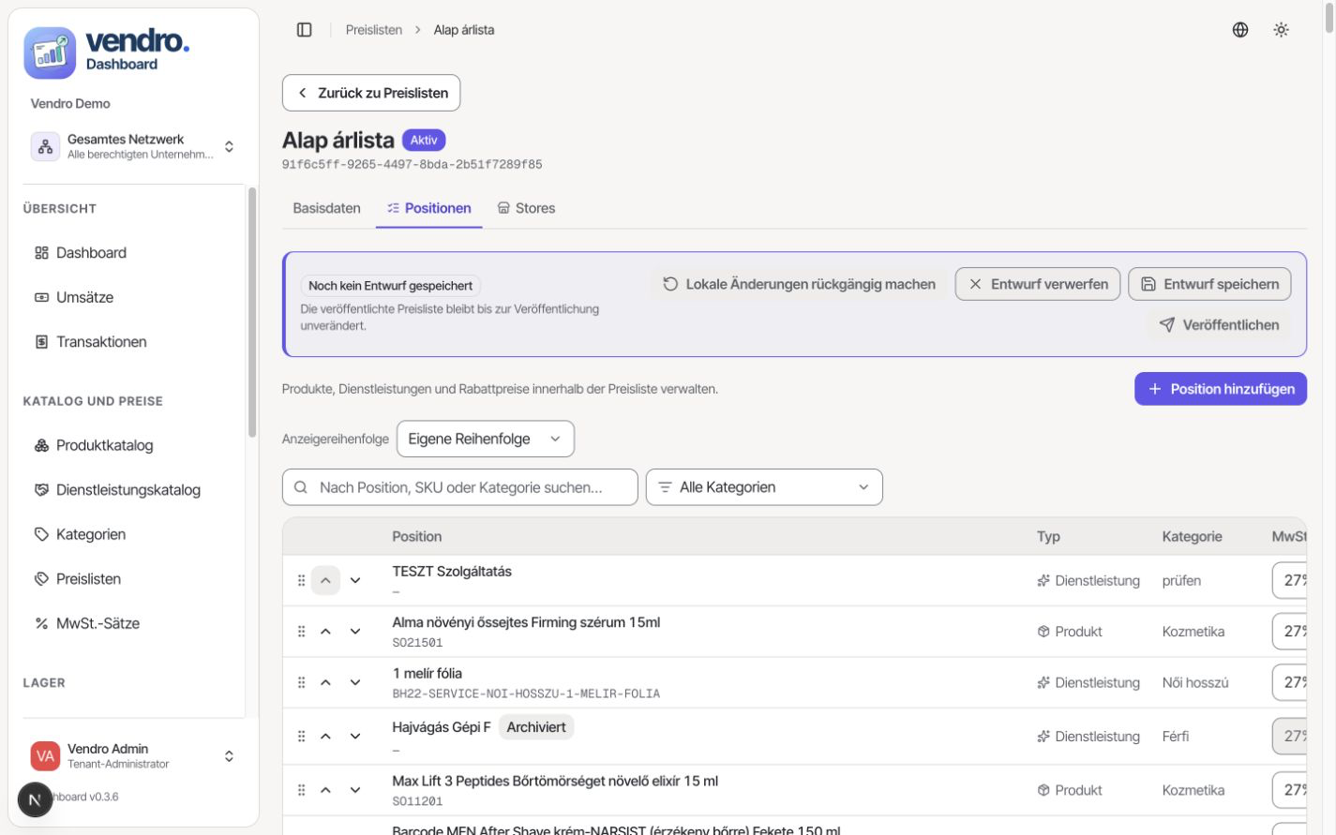
Task: Expand the Gesamtes Netzwerk company selector
Action: (x=133, y=146)
